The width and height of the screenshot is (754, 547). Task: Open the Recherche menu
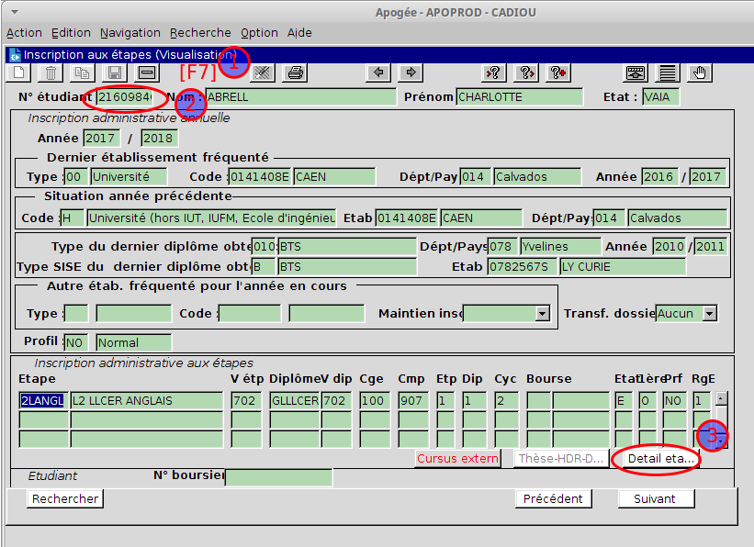click(200, 32)
